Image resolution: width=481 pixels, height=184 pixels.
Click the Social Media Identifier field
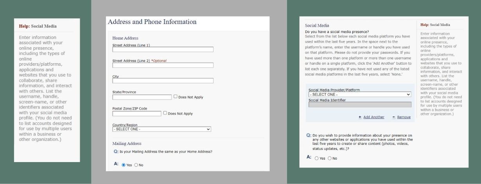[360, 105]
